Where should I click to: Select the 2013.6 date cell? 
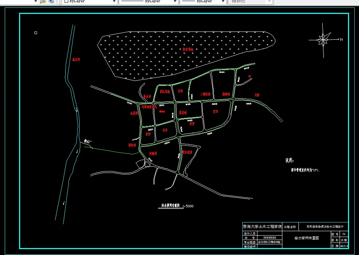344,246
